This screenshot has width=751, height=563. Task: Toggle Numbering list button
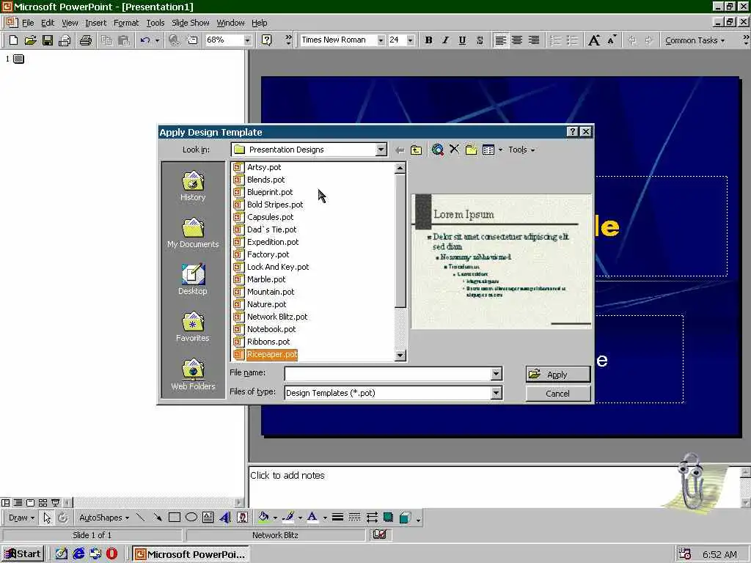click(x=555, y=40)
